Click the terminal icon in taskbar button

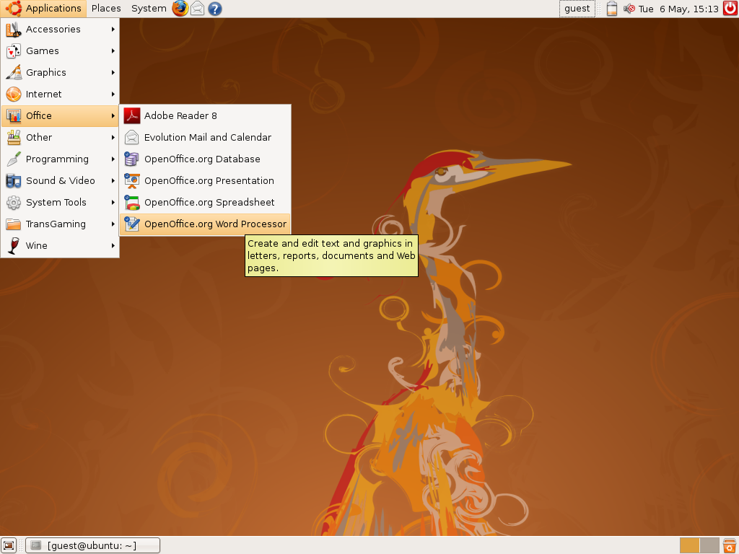36,545
